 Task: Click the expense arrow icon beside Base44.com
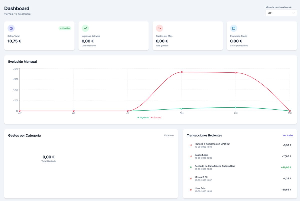(x=190, y=156)
